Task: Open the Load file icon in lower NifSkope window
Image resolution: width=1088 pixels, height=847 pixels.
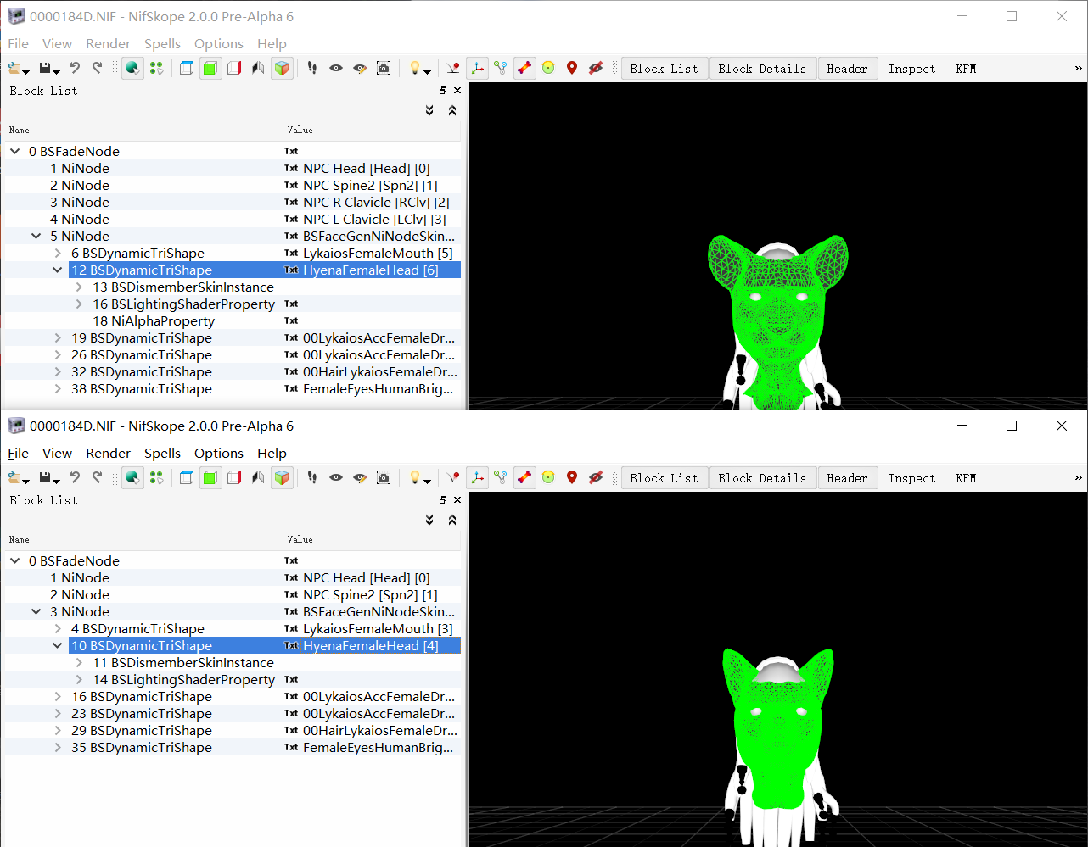Action: point(14,478)
